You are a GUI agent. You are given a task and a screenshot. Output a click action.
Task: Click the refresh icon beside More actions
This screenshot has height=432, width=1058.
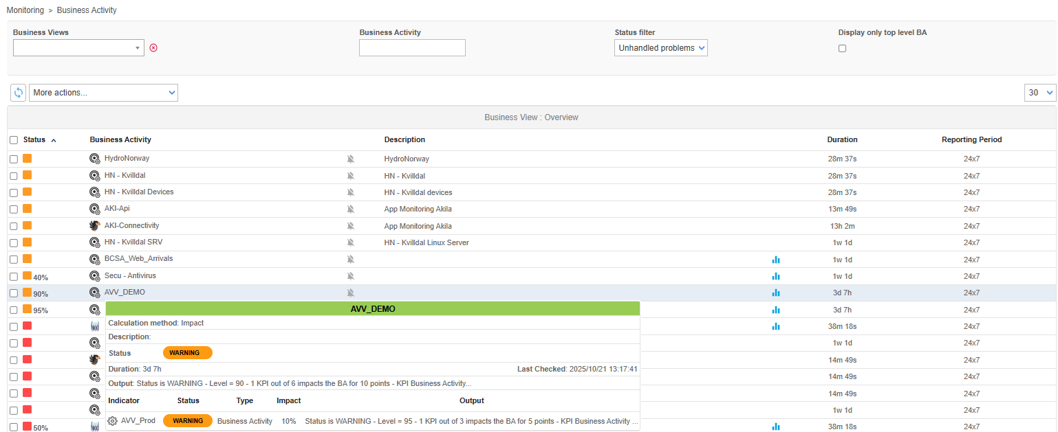pyautogui.click(x=19, y=93)
